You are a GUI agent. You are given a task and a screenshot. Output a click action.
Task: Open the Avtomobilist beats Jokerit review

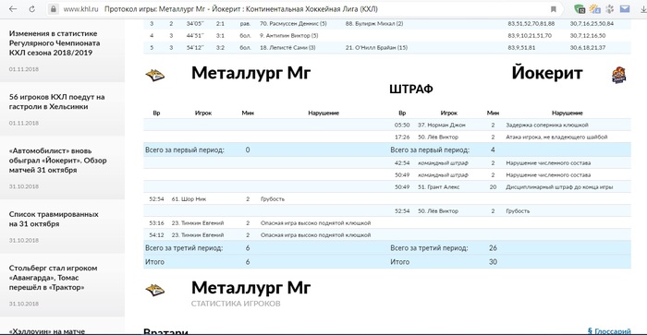[57, 161]
